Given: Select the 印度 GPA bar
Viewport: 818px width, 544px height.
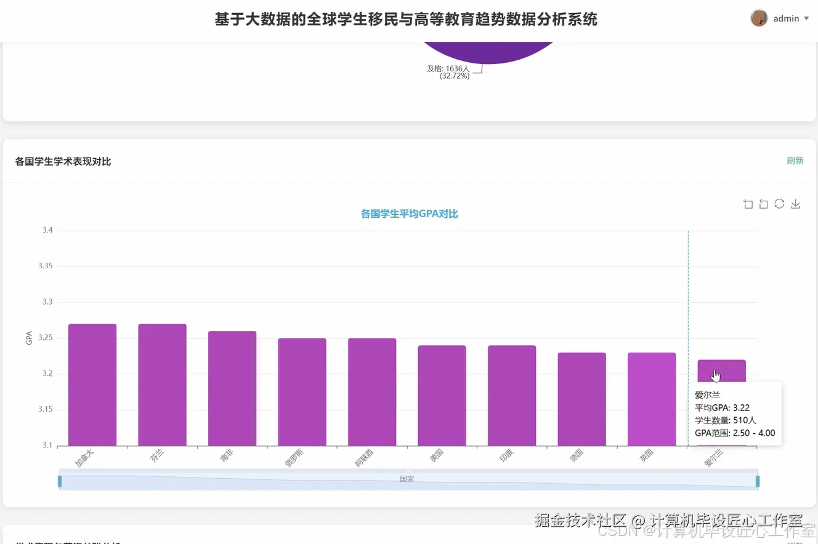Looking at the screenshot, I should click(x=512, y=396).
